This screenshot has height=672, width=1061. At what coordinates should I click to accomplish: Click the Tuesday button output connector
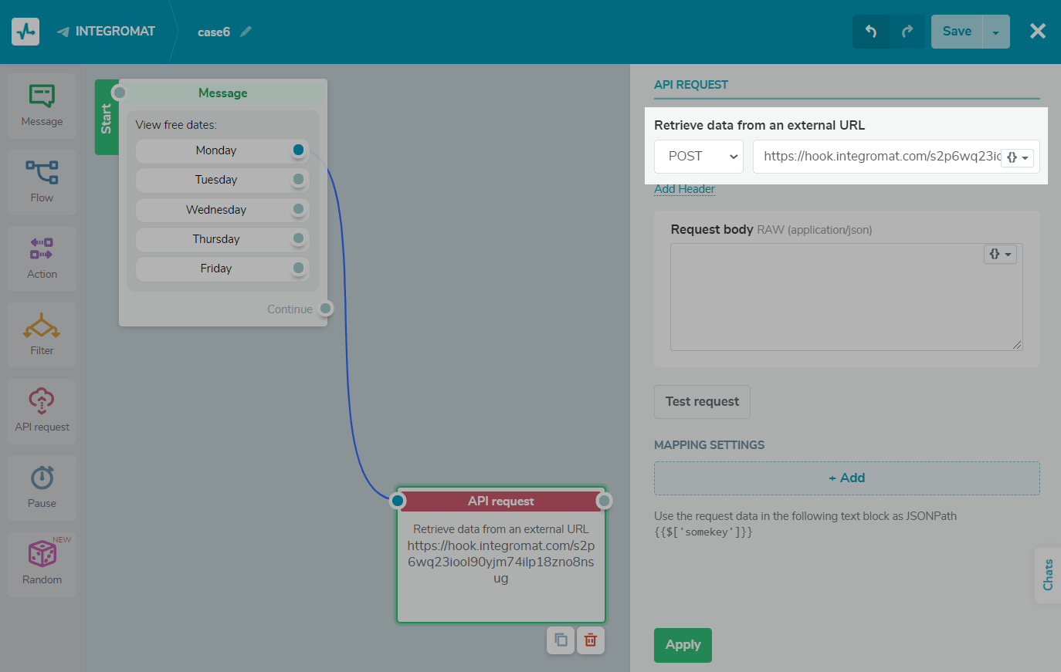[x=298, y=179]
